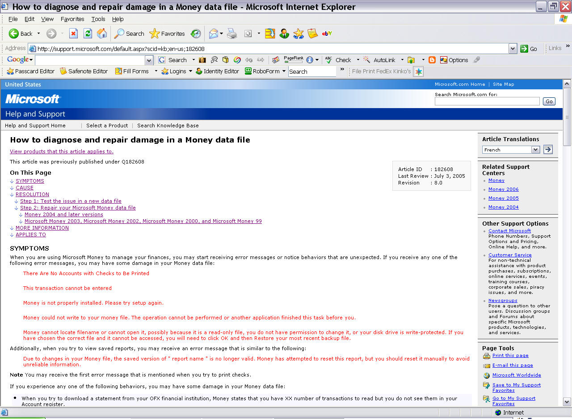This screenshot has height=419, width=572.
Task: Expand the Links toolbar chevron
Action: click(x=568, y=46)
